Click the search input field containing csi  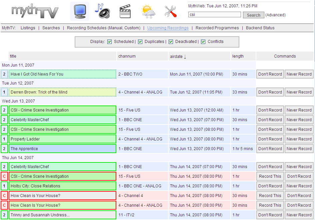[215, 14]
